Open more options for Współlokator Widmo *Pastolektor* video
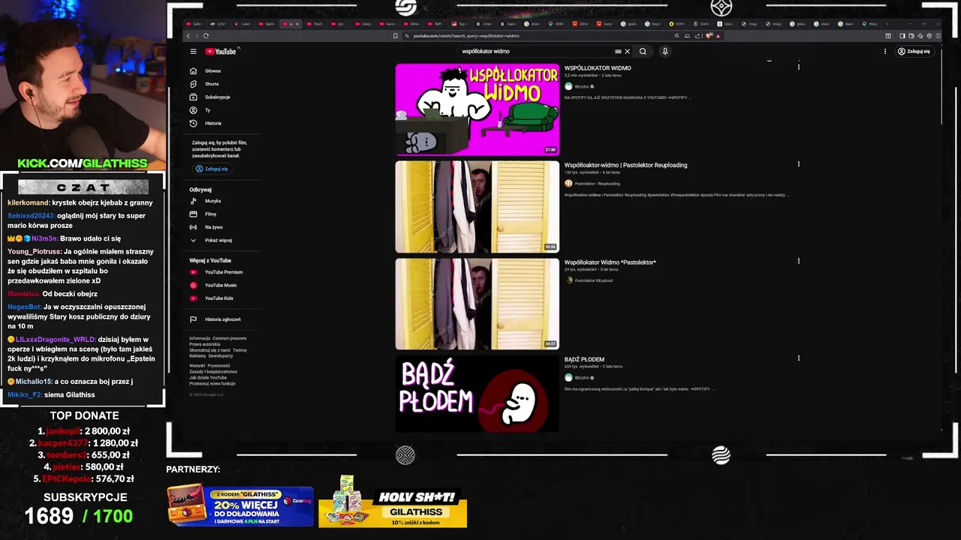The height and width of the screenshot is (540, 961). click(x=799, y=261)
